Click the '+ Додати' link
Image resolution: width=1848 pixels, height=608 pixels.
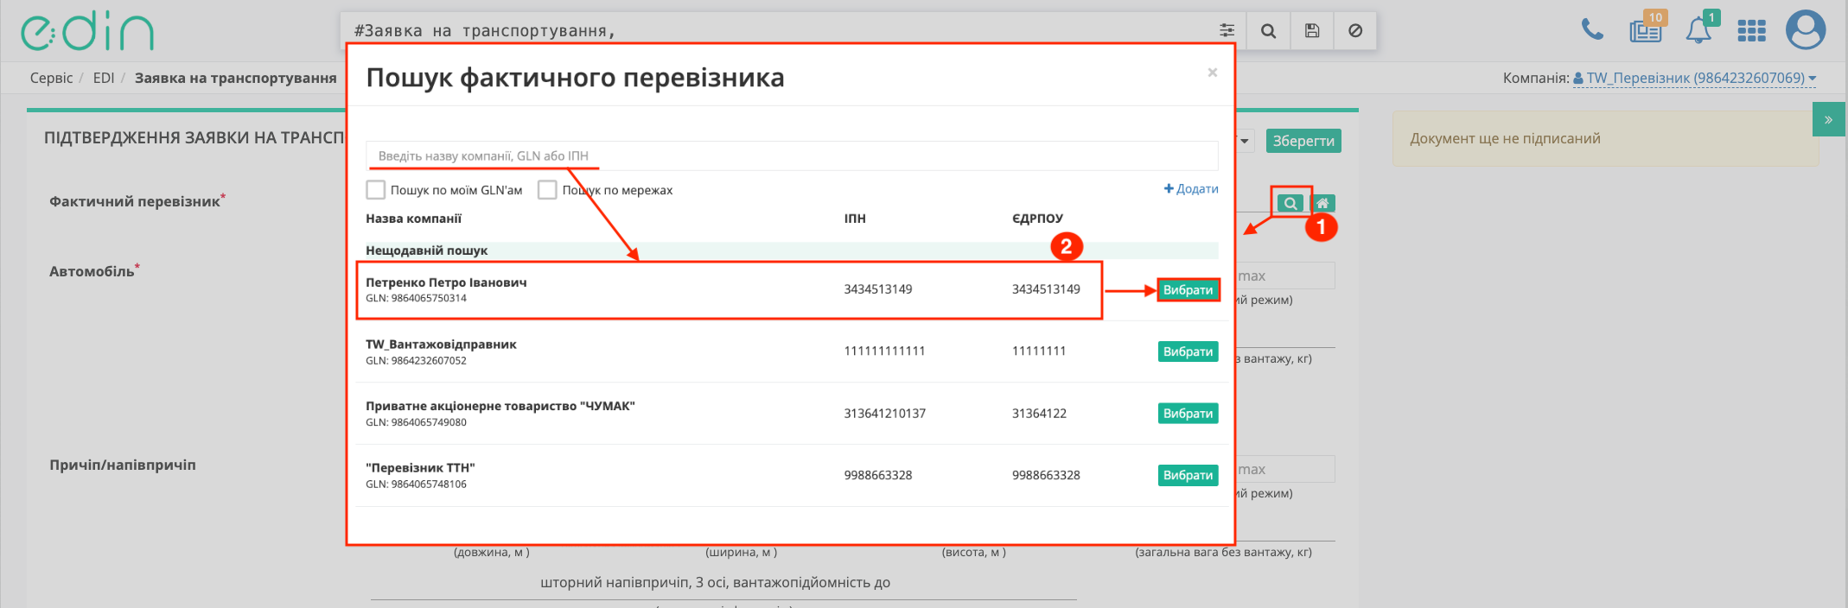click(x=1191, y=189)
